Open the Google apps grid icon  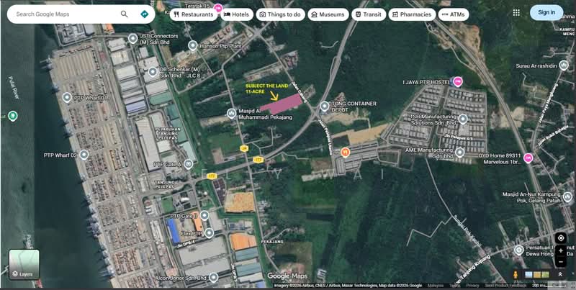click(x=516, y=13)
